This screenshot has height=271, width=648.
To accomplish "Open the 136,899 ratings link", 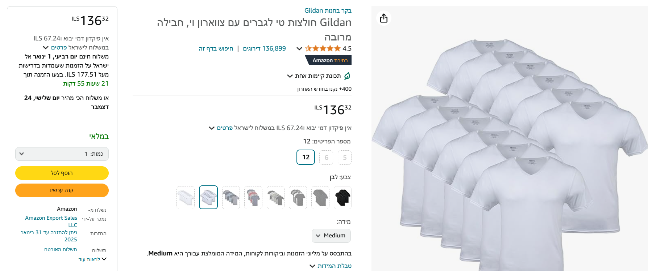I will click(x=264, y=48).
